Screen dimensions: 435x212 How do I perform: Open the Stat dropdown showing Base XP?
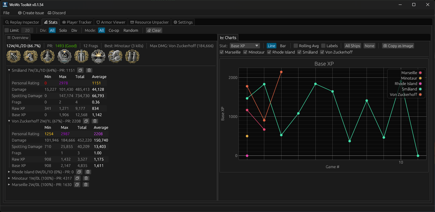245,46
